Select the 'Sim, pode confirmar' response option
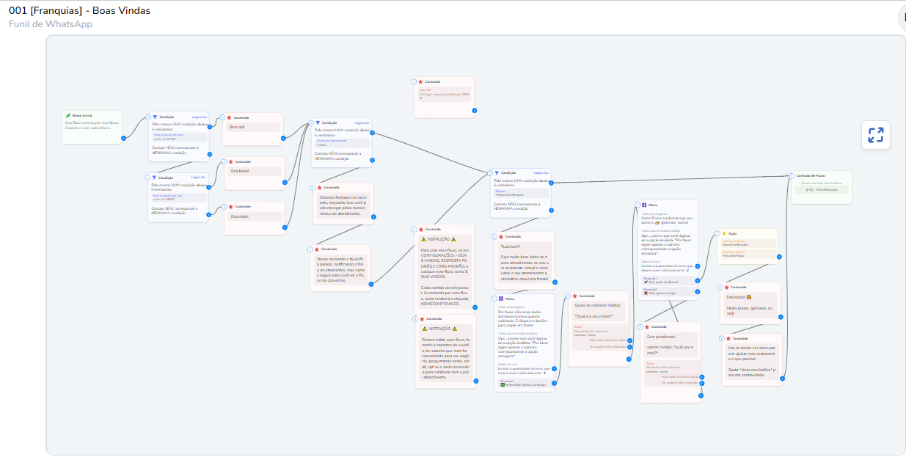Viewport: 906px width, 457px height. tap(668, 282)
